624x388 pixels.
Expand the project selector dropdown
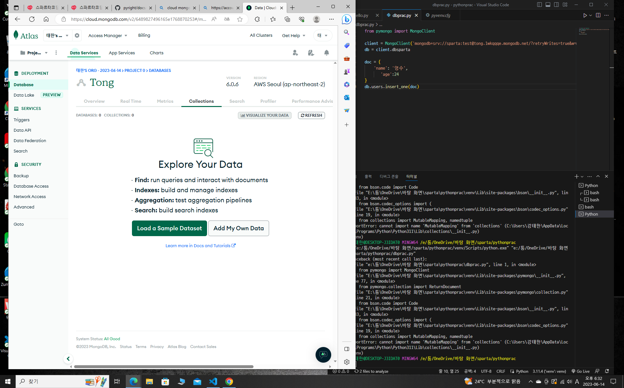(34, 53)
